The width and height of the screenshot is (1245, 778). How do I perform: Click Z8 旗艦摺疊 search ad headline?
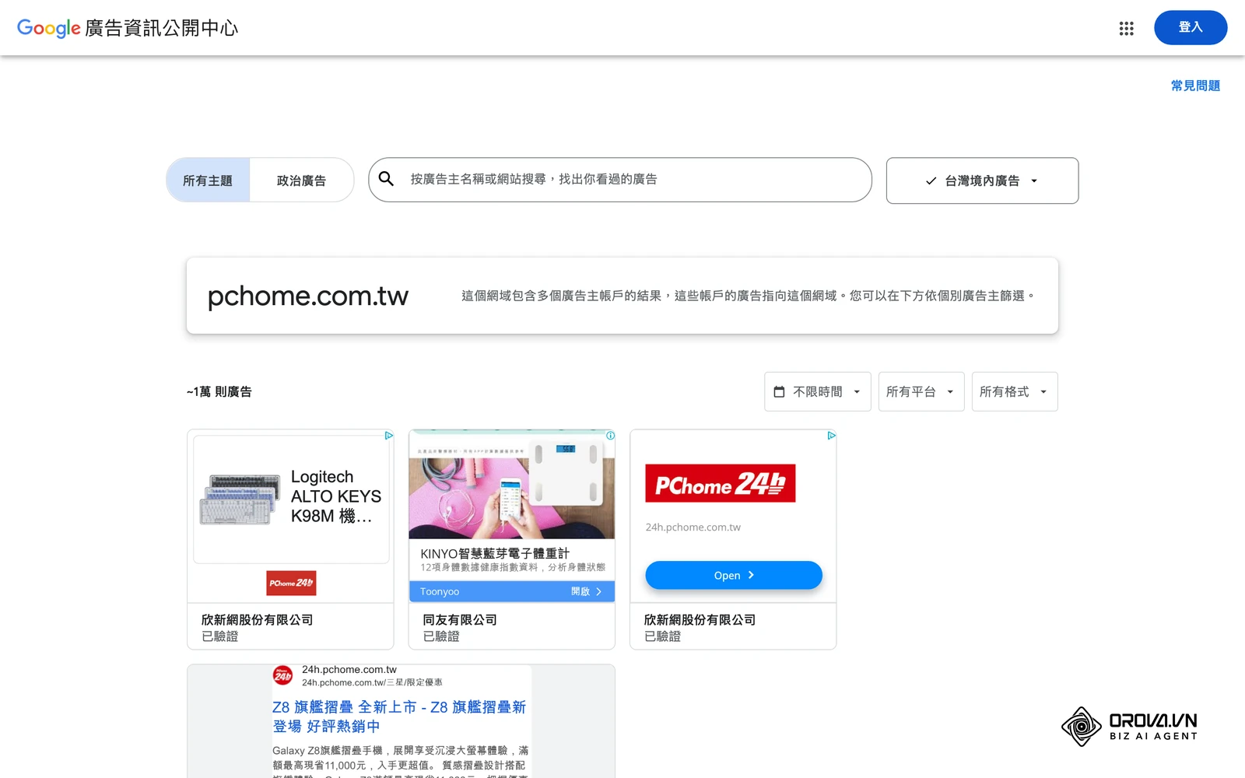(399, 717)
